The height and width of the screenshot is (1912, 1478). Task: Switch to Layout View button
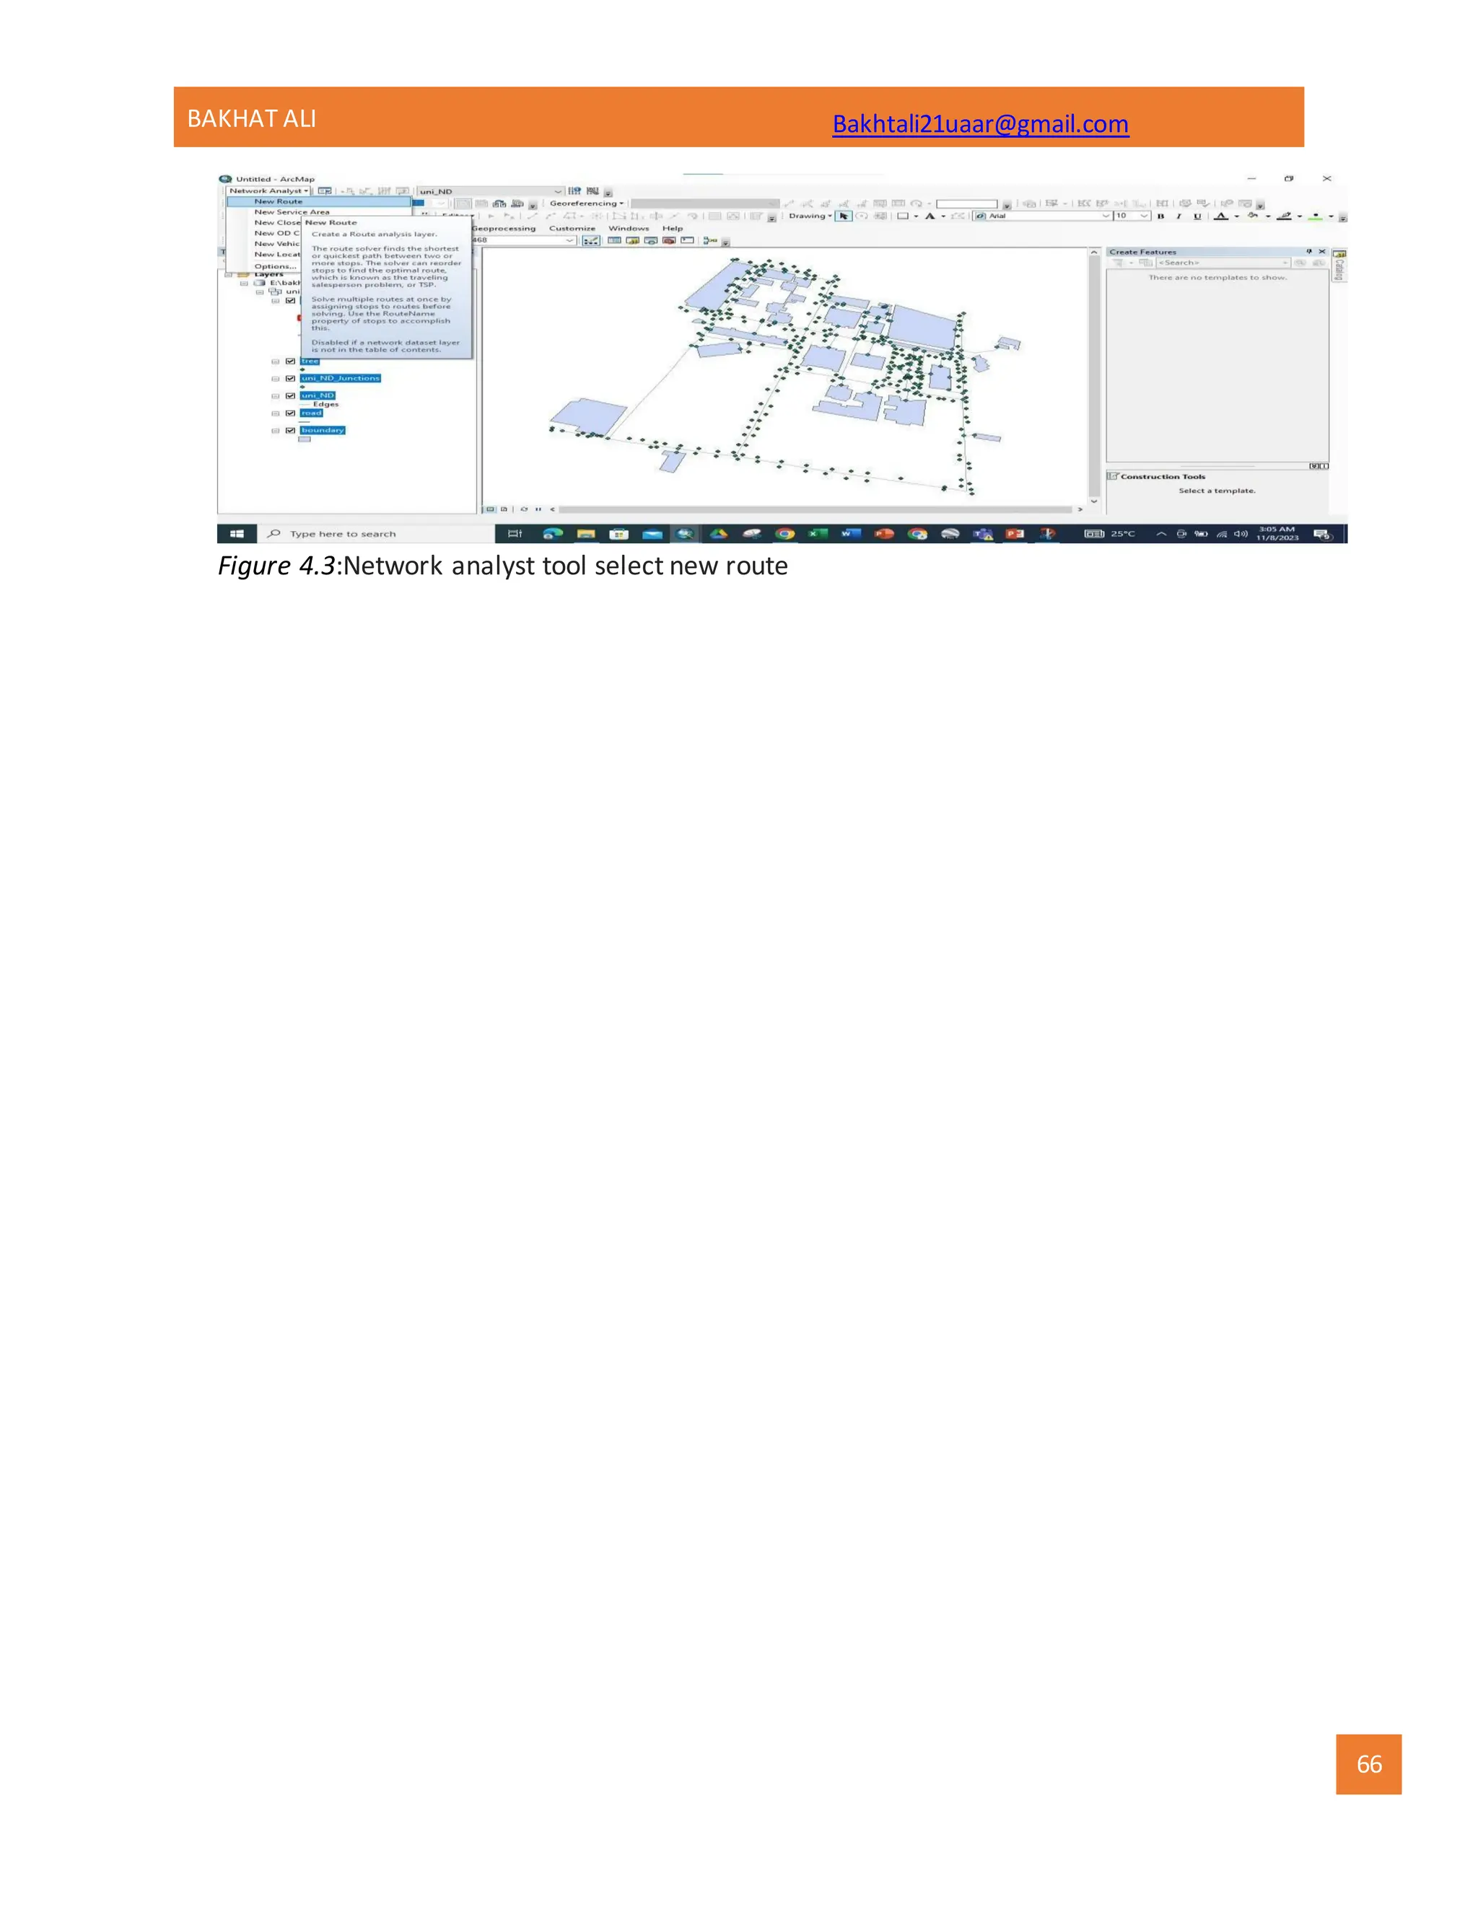pyautogui.click(x=504, y=509)
